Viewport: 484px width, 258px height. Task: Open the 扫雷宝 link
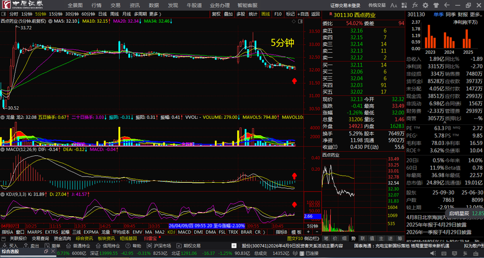pyautogui.click(x=150, y=238)
